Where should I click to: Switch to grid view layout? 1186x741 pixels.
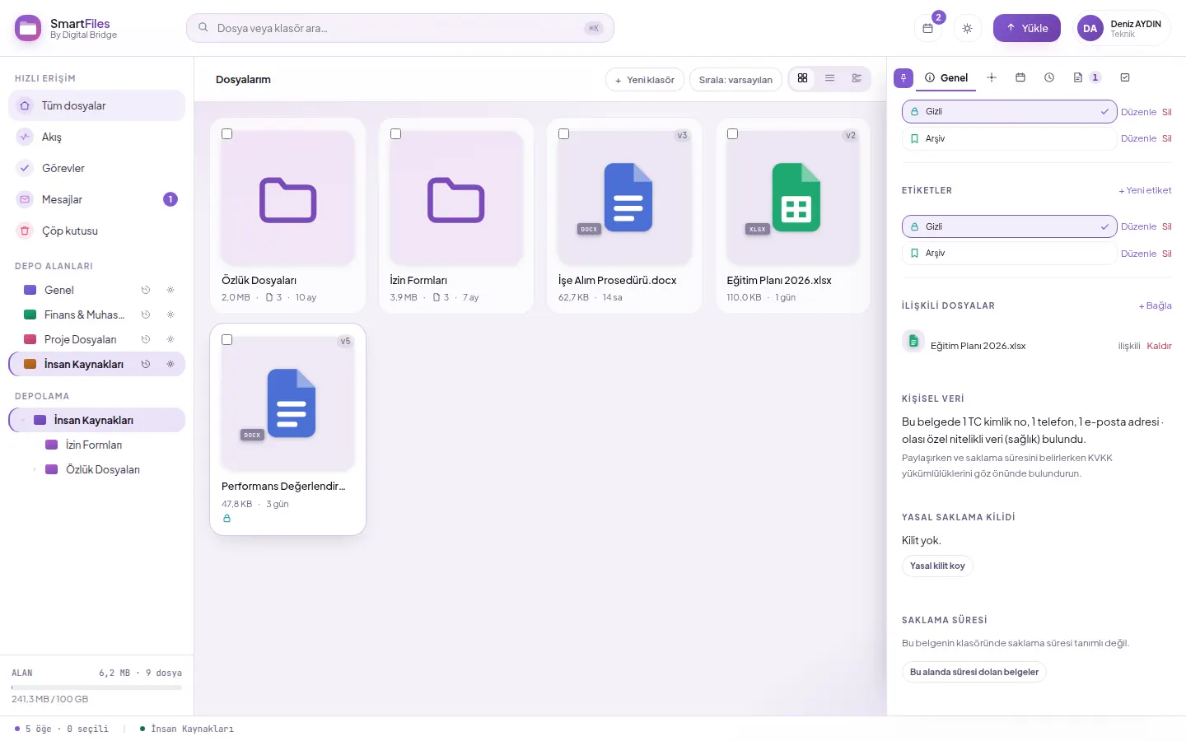pos(802,78)
